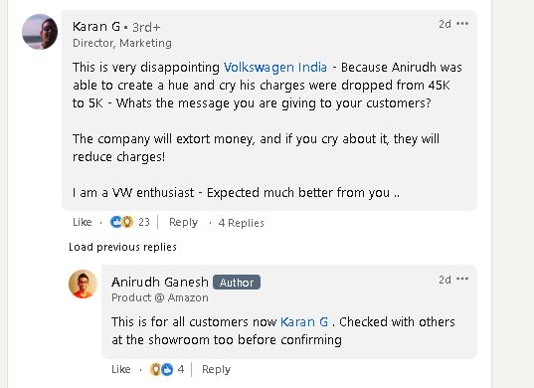Open the Karan G mention in reply

pyautogui.click(x=304, y=322)
